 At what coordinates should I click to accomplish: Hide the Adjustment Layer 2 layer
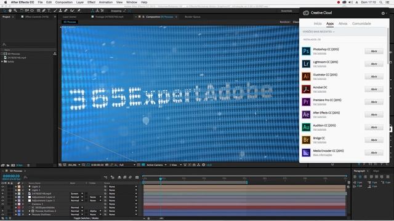2,197
